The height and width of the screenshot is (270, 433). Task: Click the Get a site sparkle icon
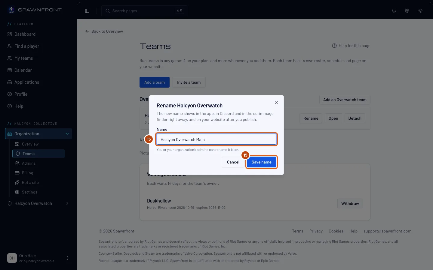click(x=17, y=182)
